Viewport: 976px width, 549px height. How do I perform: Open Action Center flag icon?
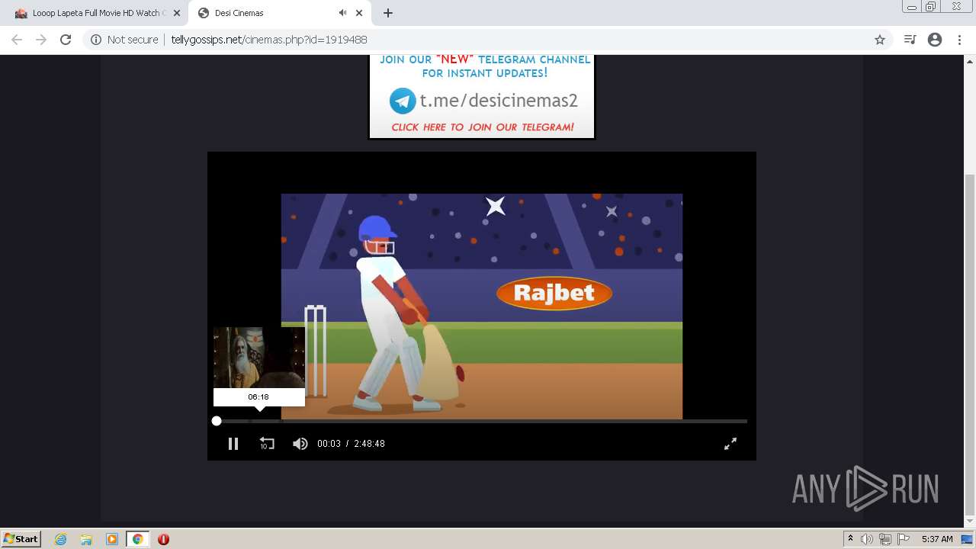(x=904, y=539)
